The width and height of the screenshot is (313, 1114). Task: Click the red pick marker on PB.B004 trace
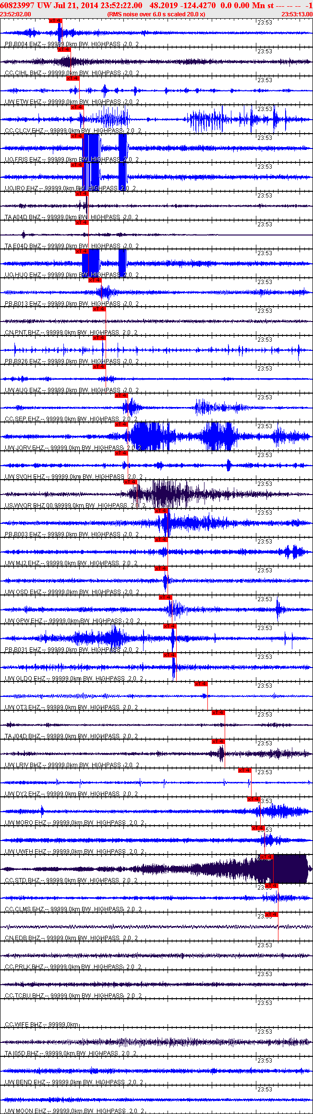[x=55, y=21]
